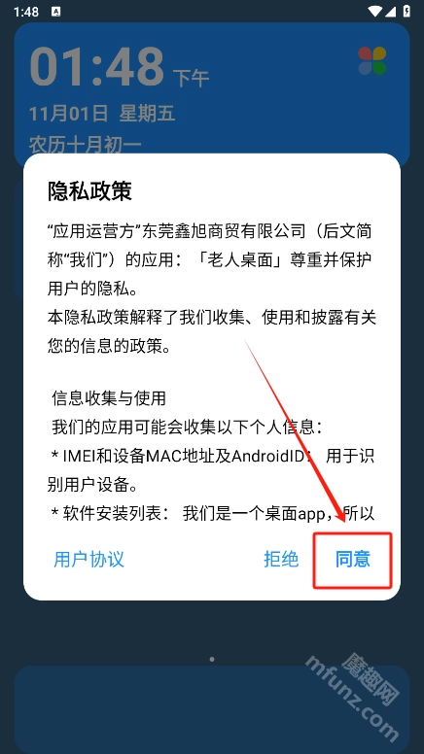Click the four-color clover icon

(372, 60)
